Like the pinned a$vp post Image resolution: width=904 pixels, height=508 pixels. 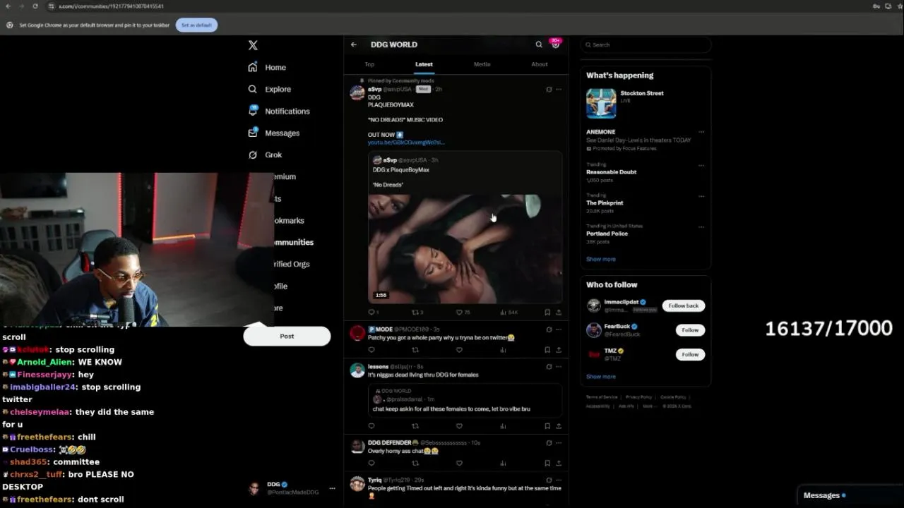pyautogui.click(x=459, y=312)
